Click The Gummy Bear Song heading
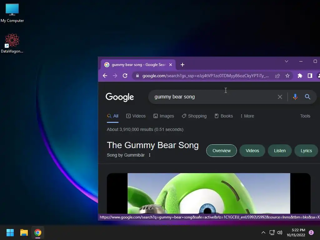This screenshot has width=320, height=240. pyautogui.click(x=152, y=145)
